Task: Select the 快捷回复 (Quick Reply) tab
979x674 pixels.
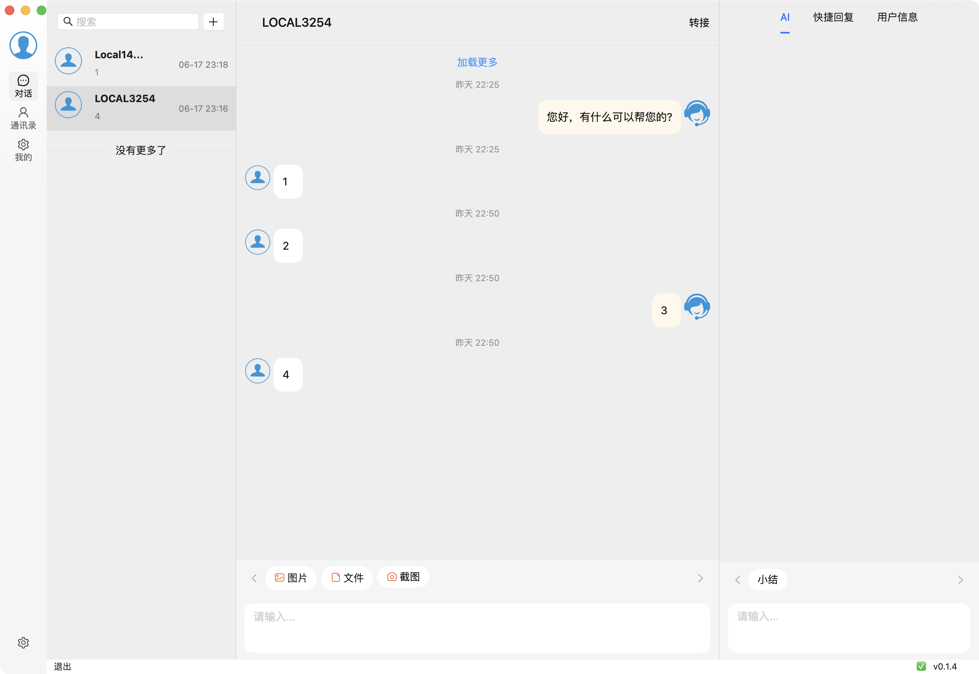Action: tap(833, 17)
